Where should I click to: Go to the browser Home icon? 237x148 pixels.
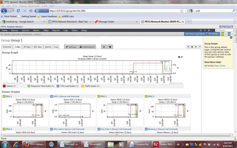click(x=31, y=11)
